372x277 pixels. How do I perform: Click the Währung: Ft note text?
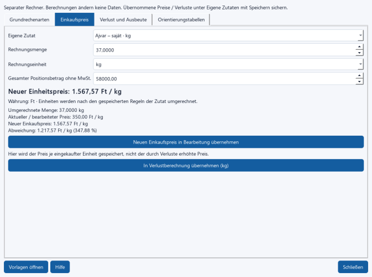(x=103, y=101)
